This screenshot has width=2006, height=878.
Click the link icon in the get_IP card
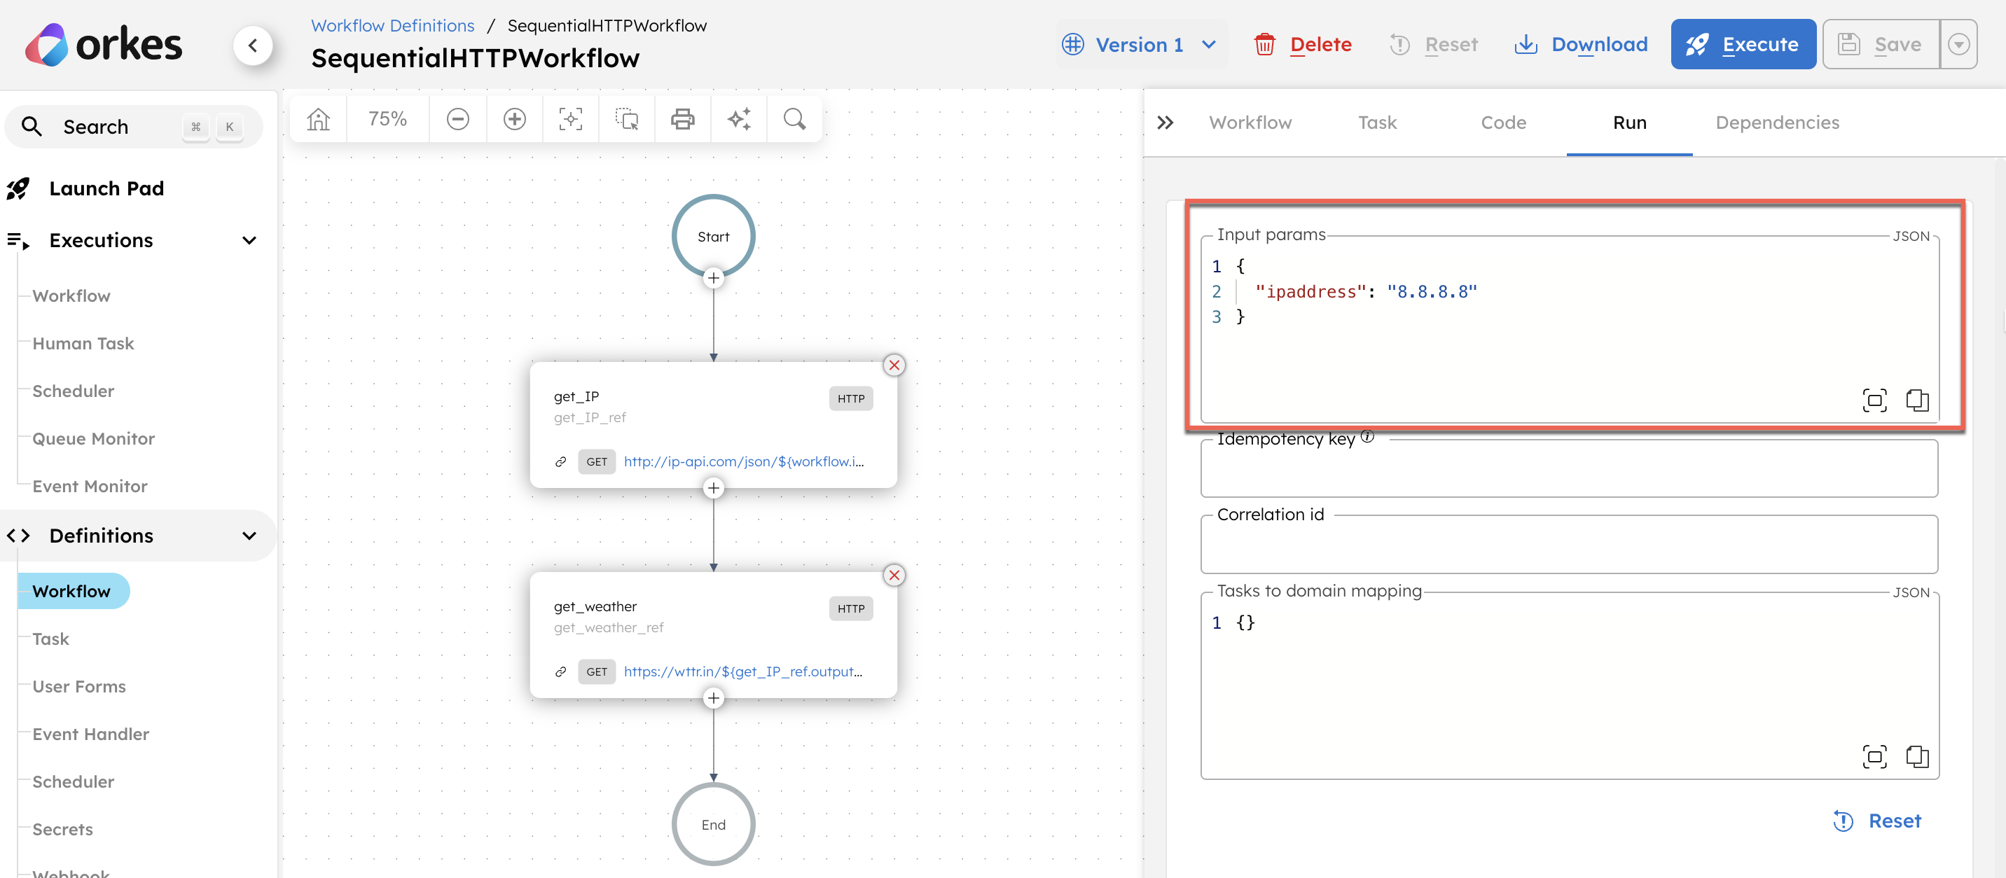tap(560, 461)
